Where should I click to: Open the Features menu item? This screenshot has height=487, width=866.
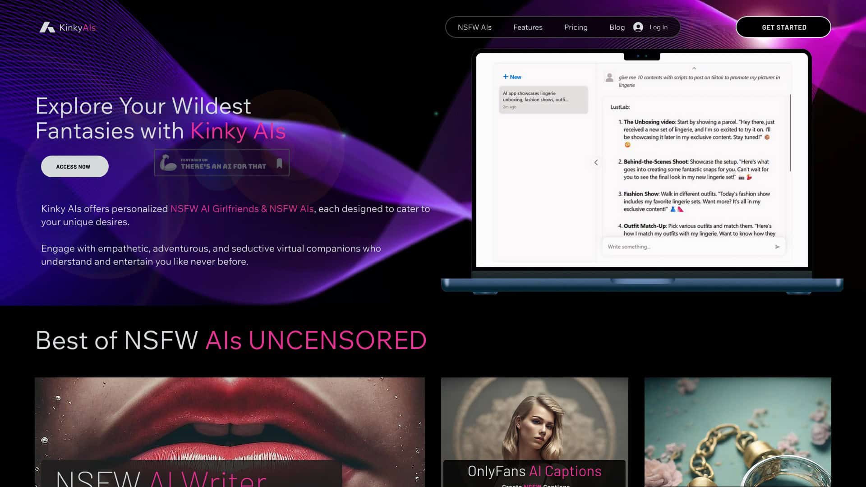point(528,28)
